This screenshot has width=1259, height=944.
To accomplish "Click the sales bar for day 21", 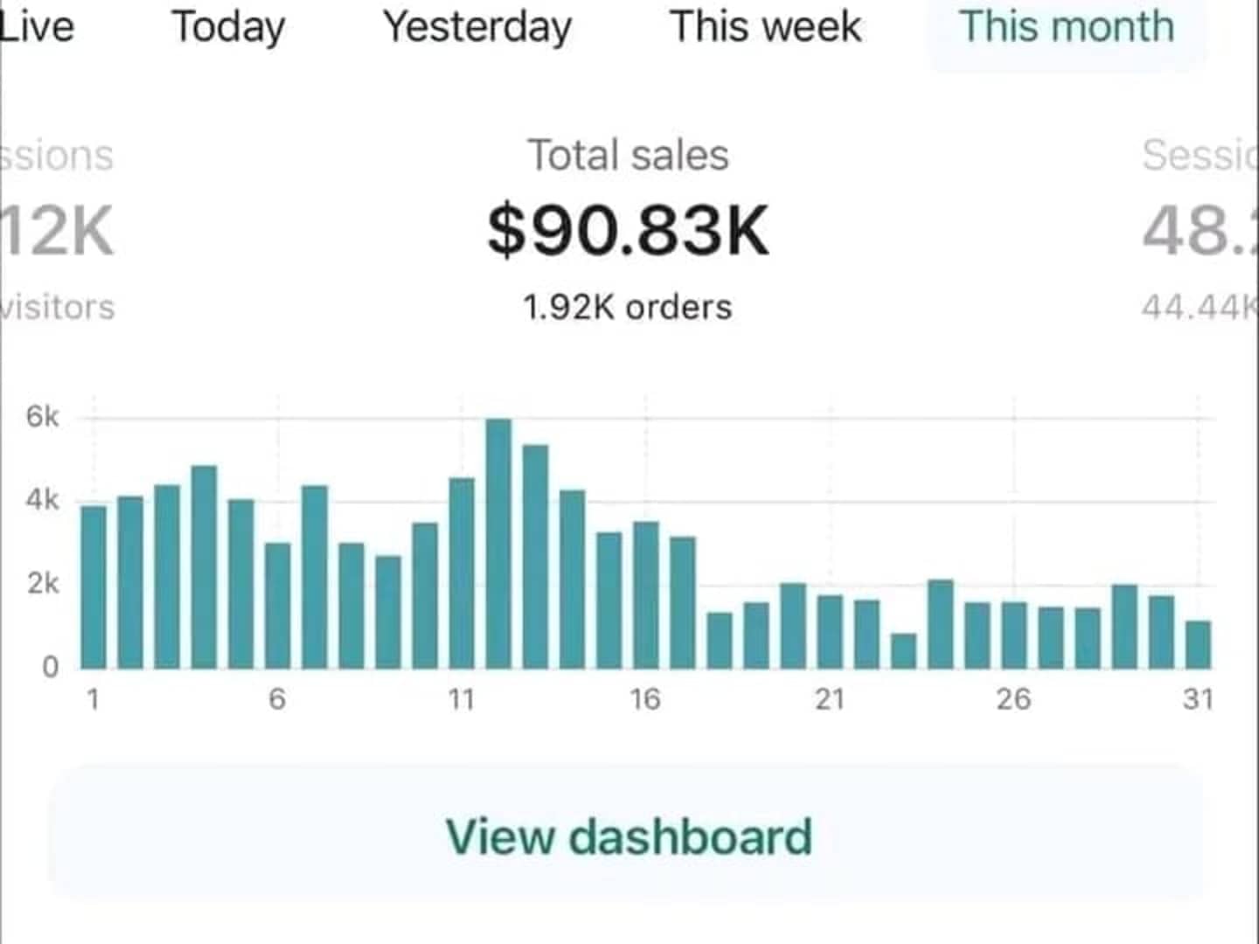I will [831, 632].
